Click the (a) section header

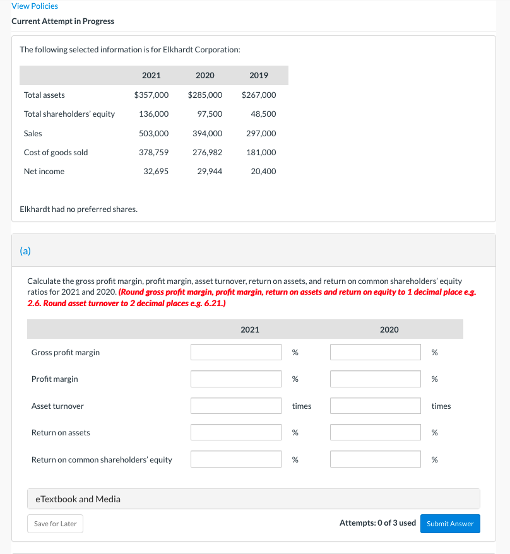(25, 250)
